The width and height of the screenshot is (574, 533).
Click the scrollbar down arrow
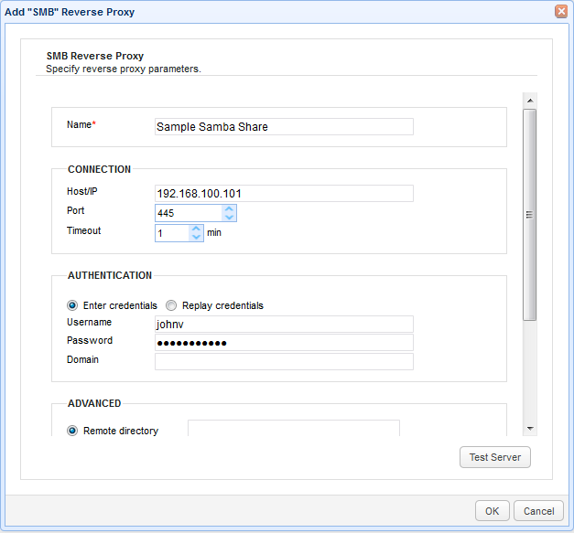(x=529, y=428)
